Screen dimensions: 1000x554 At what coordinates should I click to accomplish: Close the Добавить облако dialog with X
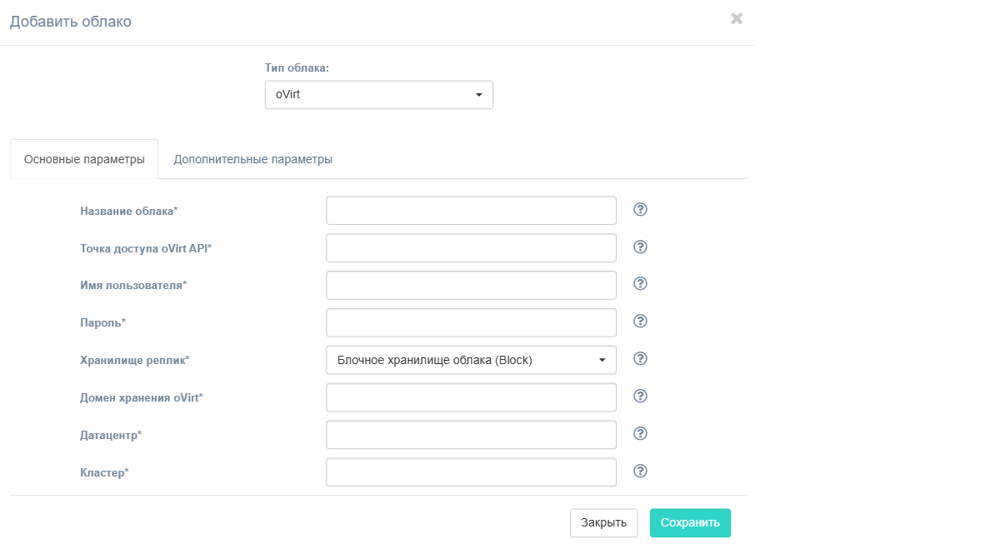coord(737,18)
